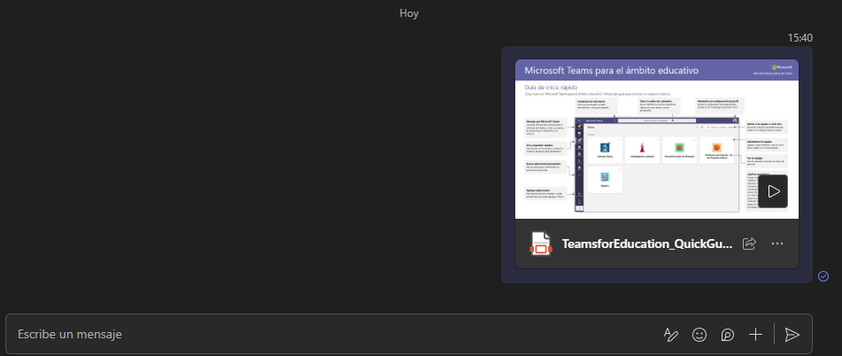Screen dimensions: 842x356
Task: Open more options for the attached file
Action: point(777,244)
